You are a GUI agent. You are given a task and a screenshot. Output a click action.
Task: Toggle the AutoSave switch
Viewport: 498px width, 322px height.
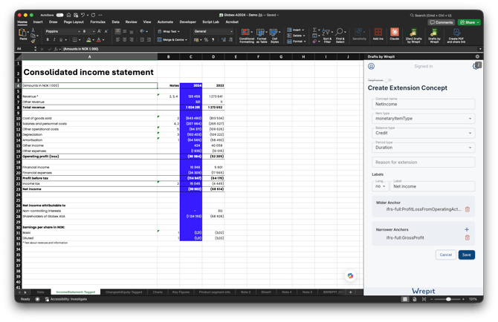coord(59,15)
